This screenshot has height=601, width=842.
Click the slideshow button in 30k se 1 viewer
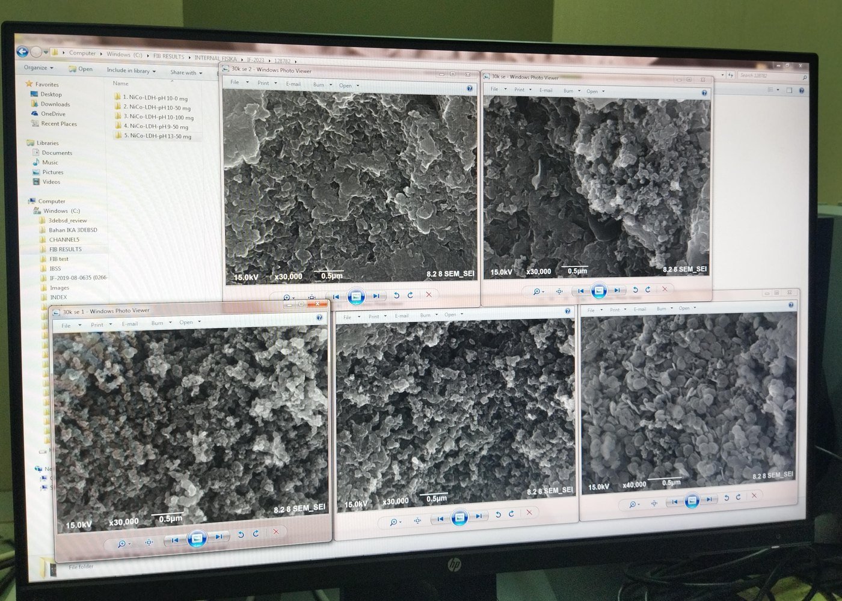[x=197, y=538]
